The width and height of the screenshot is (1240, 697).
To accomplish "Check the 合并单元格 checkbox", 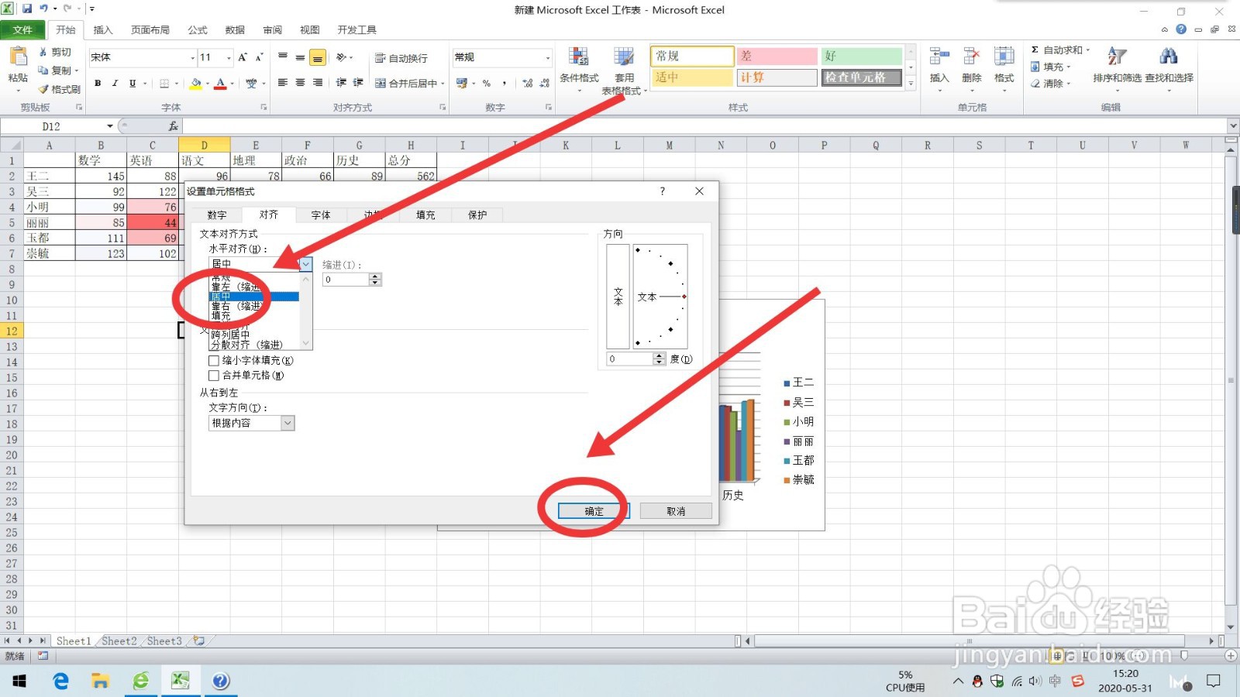I will [x=214, y=375].
